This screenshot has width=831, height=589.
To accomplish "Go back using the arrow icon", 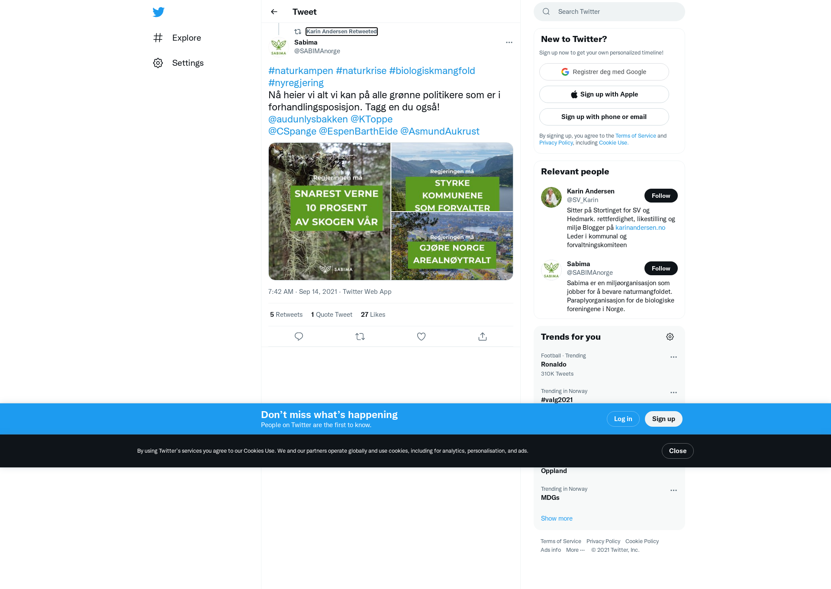I will click(x=274, y=12).
